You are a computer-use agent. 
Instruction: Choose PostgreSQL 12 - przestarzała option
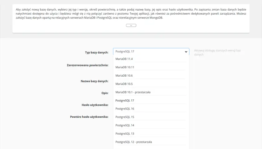(151, 142)
